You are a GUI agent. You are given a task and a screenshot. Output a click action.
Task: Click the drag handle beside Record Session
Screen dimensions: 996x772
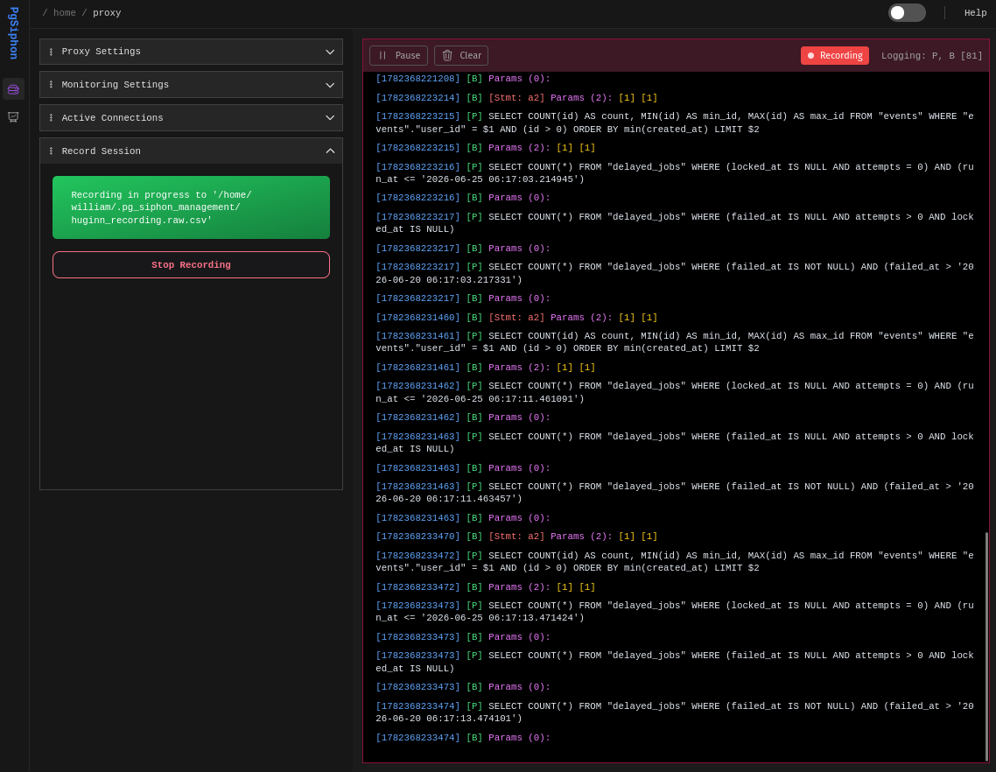52,151
